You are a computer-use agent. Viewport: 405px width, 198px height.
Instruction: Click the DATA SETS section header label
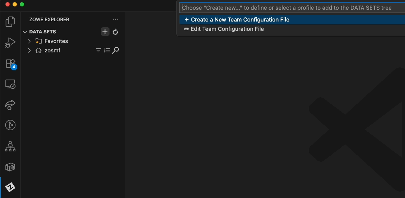(43, 32)
